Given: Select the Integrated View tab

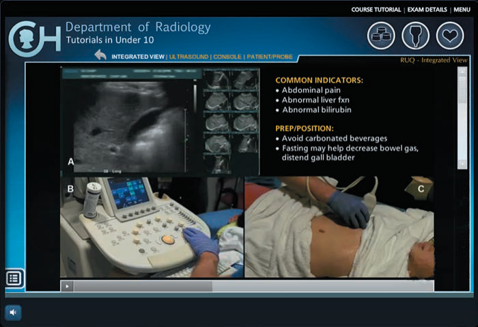Looking at the screenshot, I should coord(138,56).
